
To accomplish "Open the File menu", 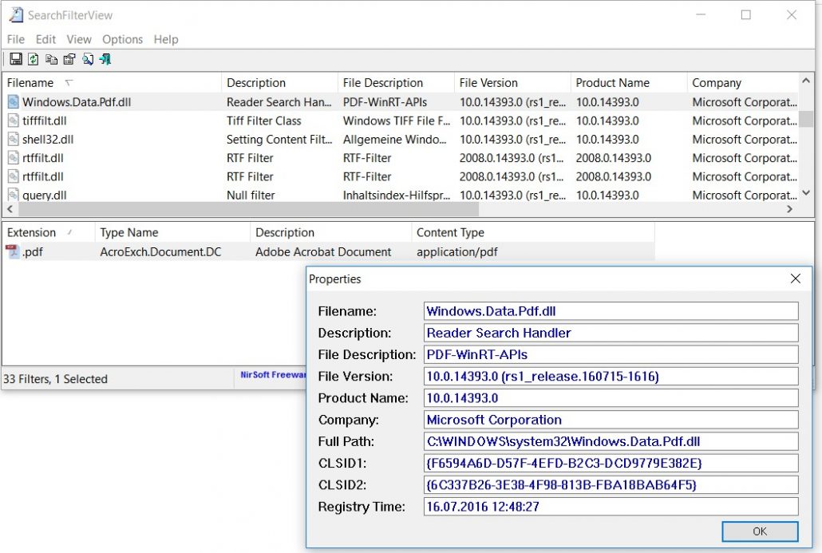I will pos(15,39).
